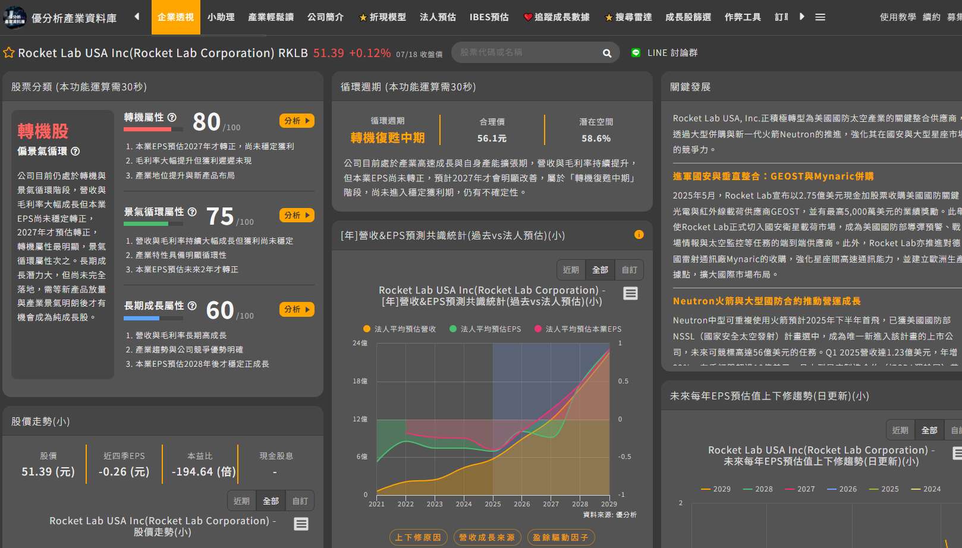Open the 企業透視 tab
Viewport: 962px width, 548px height.
[176, 17]
